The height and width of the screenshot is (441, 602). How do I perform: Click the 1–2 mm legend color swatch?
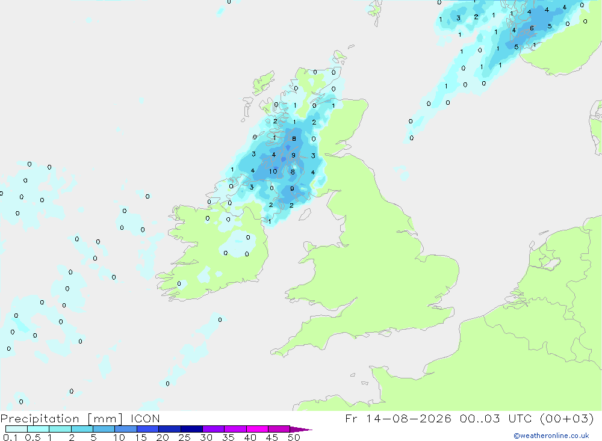pos(60,429)
